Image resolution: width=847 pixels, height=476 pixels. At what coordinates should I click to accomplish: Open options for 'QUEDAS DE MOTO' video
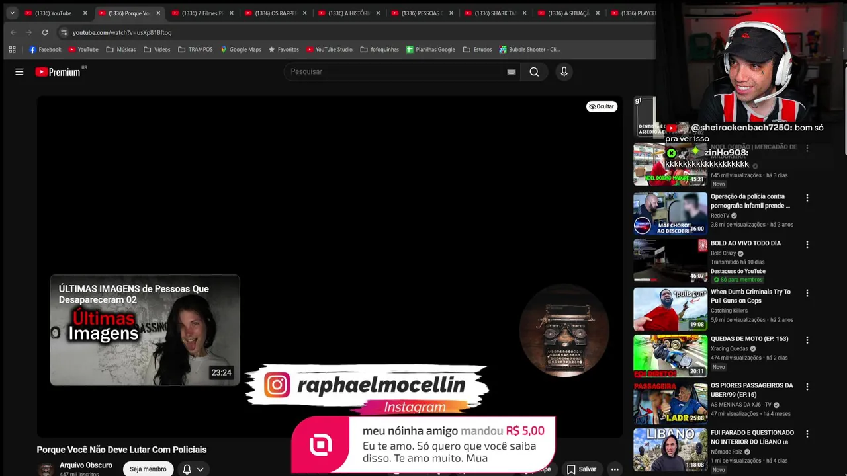(807, 340)
